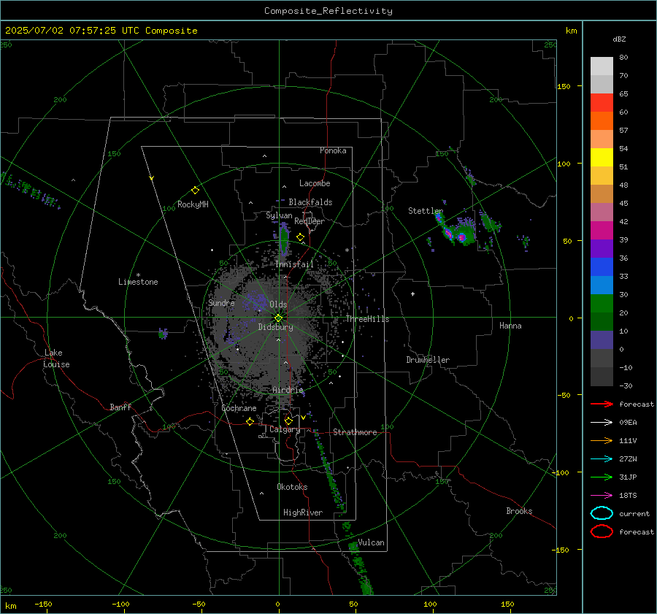Pick the blue 36-33 dBZ color swatch
The width and height of the screenshot is (657, 614).
pyautogui.click(x=602, y=267)
